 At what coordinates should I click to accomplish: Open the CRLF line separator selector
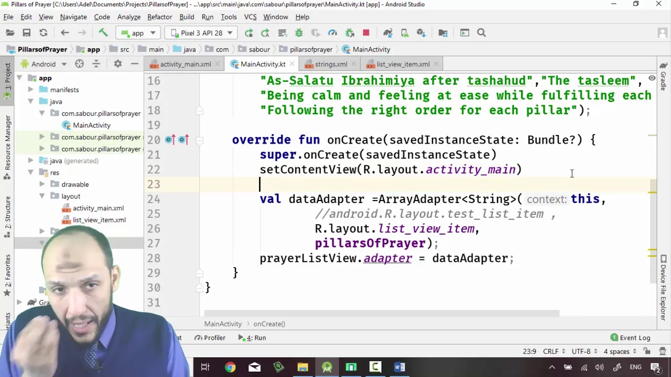[553, 351]
